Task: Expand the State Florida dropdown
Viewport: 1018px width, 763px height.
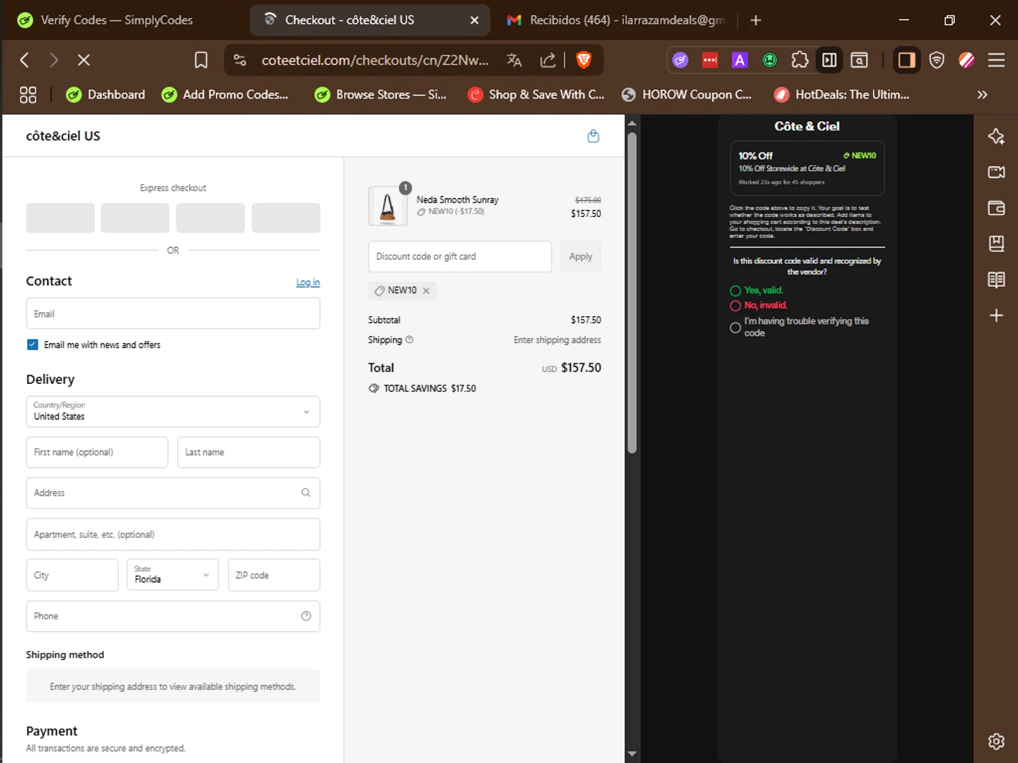Action: tap(172, 574)
